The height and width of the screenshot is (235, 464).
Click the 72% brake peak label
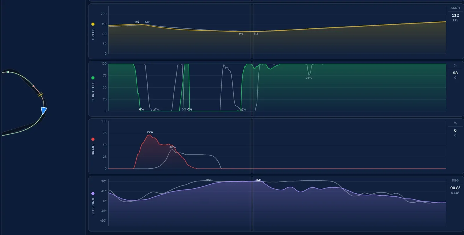(150, 132)
